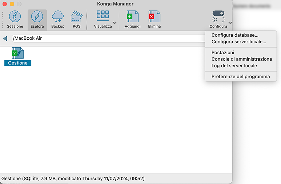The image size is (281, 184).
Task: Click Elimina database icon
Action: [154, 17]
